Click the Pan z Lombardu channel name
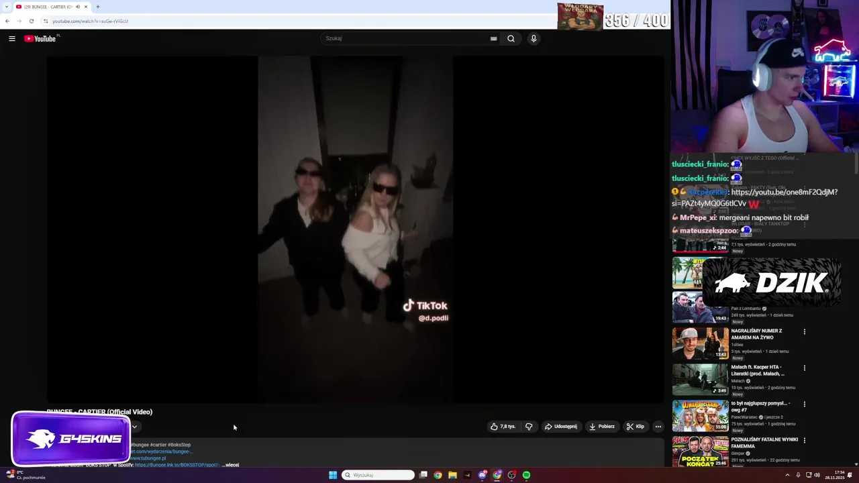859x483 pixels. pyautogui.click(x=746, y=309)
